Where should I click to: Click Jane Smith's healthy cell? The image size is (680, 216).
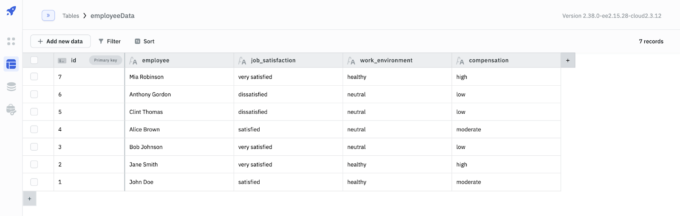tap(397, 164)
